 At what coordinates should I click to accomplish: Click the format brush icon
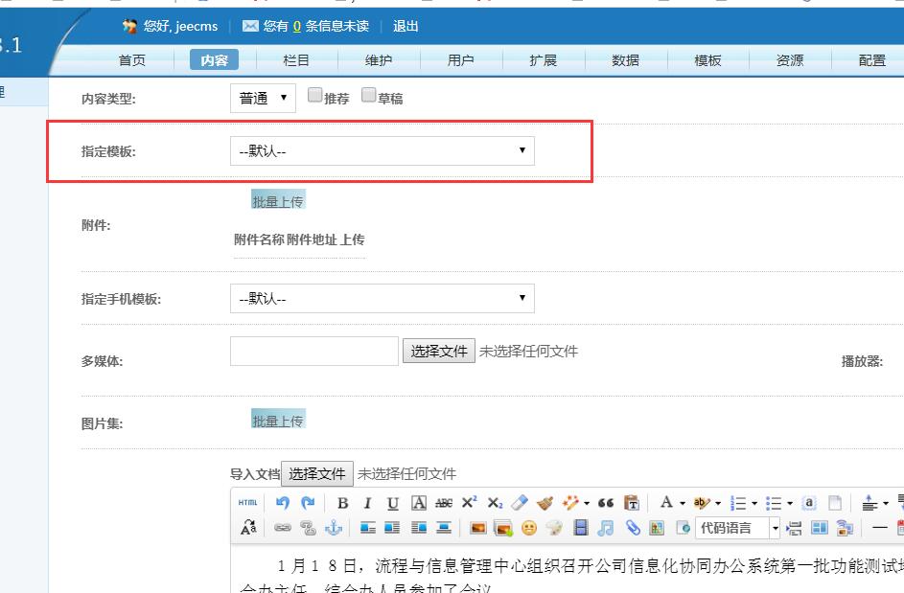(x=545, y=503)
